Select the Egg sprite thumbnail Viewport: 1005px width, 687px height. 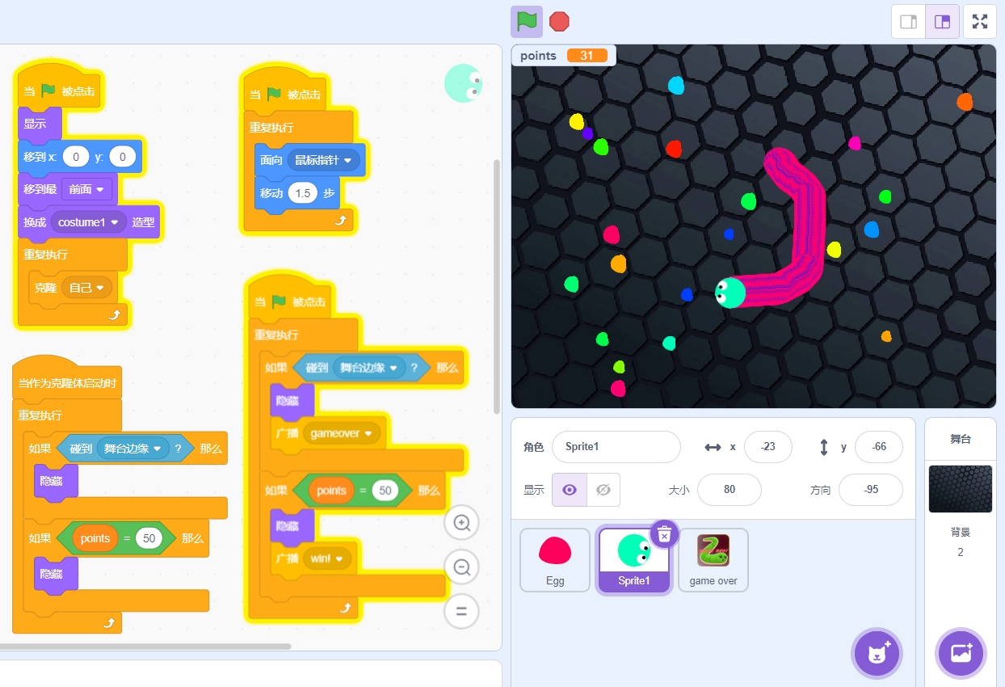pos(555,560)
